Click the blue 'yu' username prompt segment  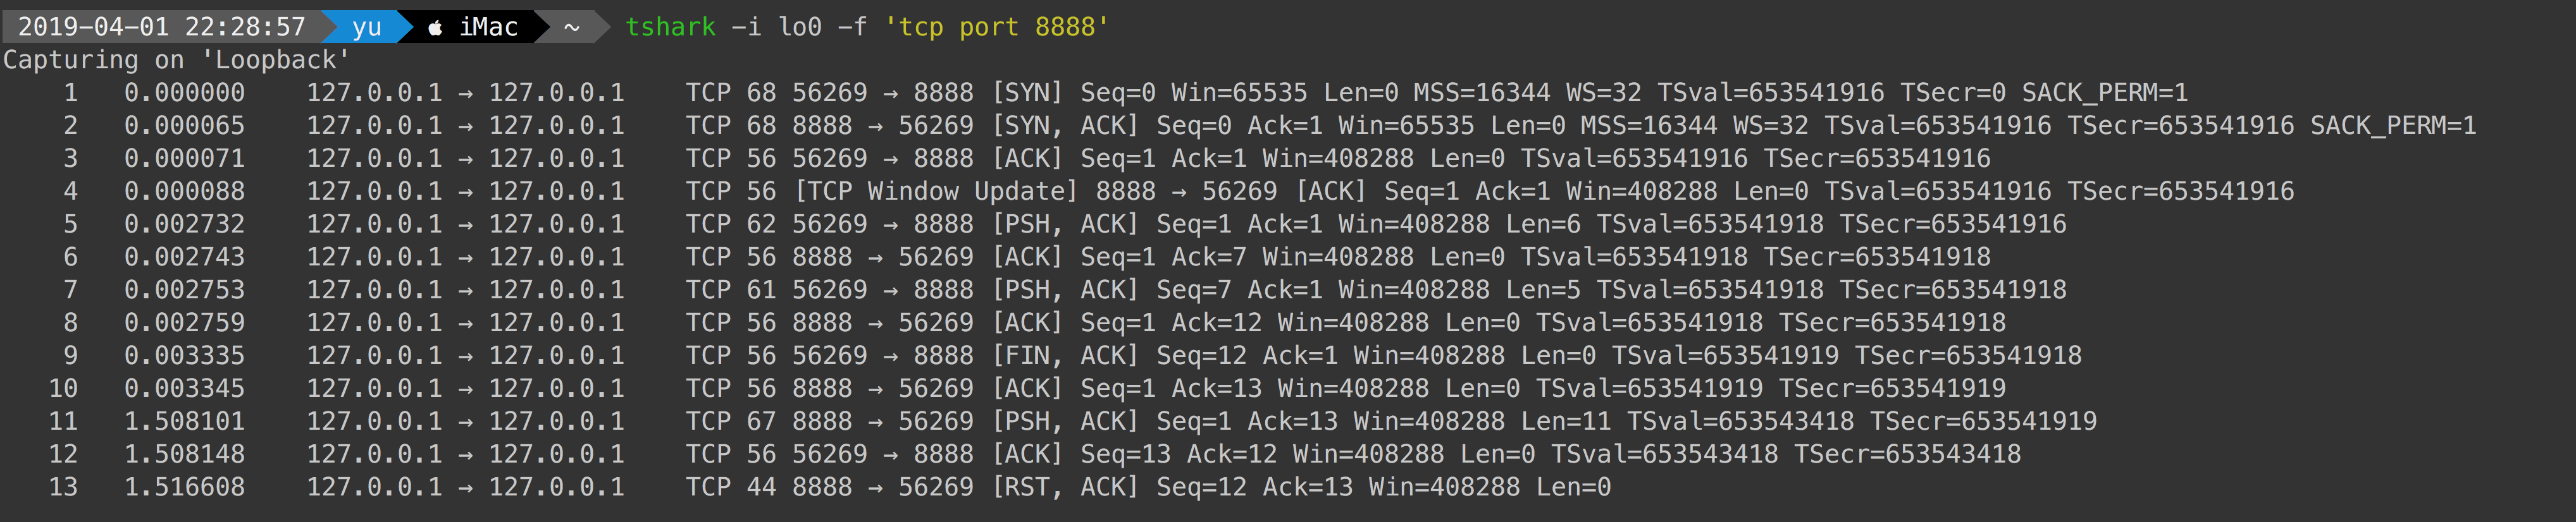366,27
